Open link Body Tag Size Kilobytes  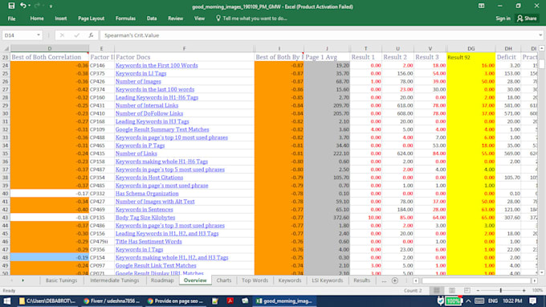click(145, 218)
